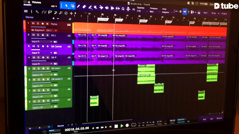
Task: Solo the Git L track
Action: [38, 35]
